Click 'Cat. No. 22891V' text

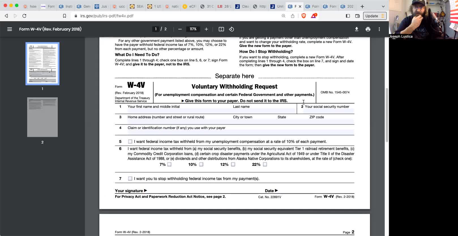coord(270,197)
